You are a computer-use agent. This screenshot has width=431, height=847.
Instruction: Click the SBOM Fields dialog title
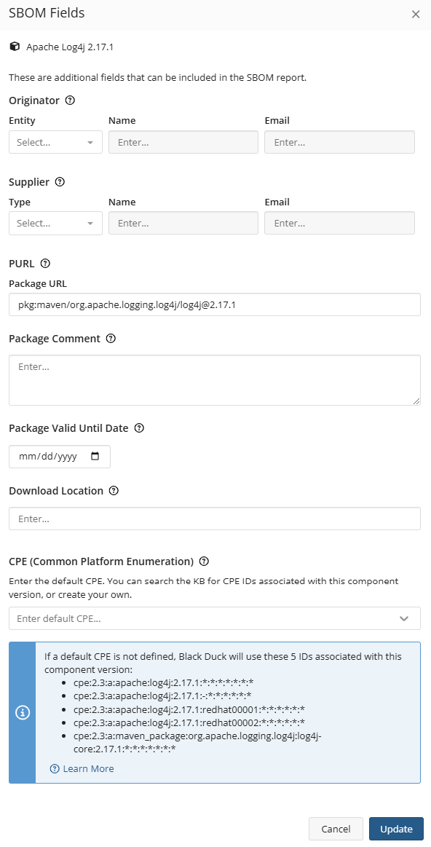pyautogui.click(x=47, y=12)
